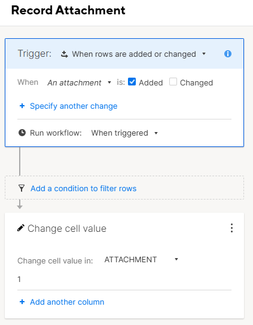Click the pencil icon beside Change cell value
Image resolution: width=253 pixels, height=325 pixels.
(21, 228)
